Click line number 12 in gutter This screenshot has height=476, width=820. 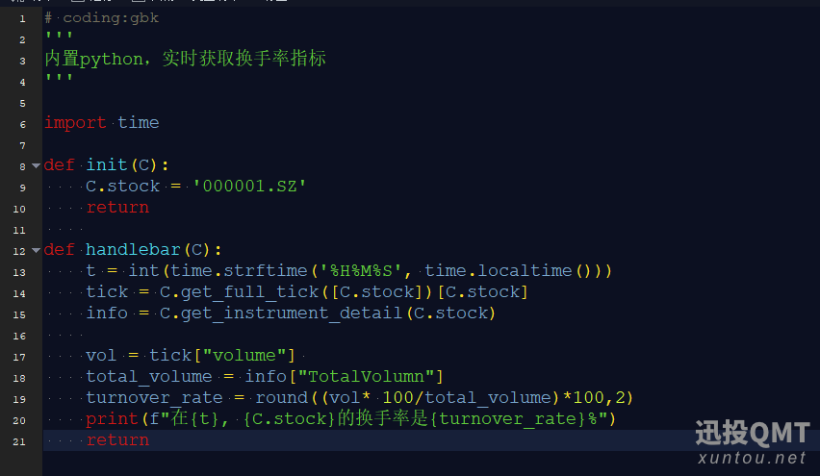click(21, 250)
